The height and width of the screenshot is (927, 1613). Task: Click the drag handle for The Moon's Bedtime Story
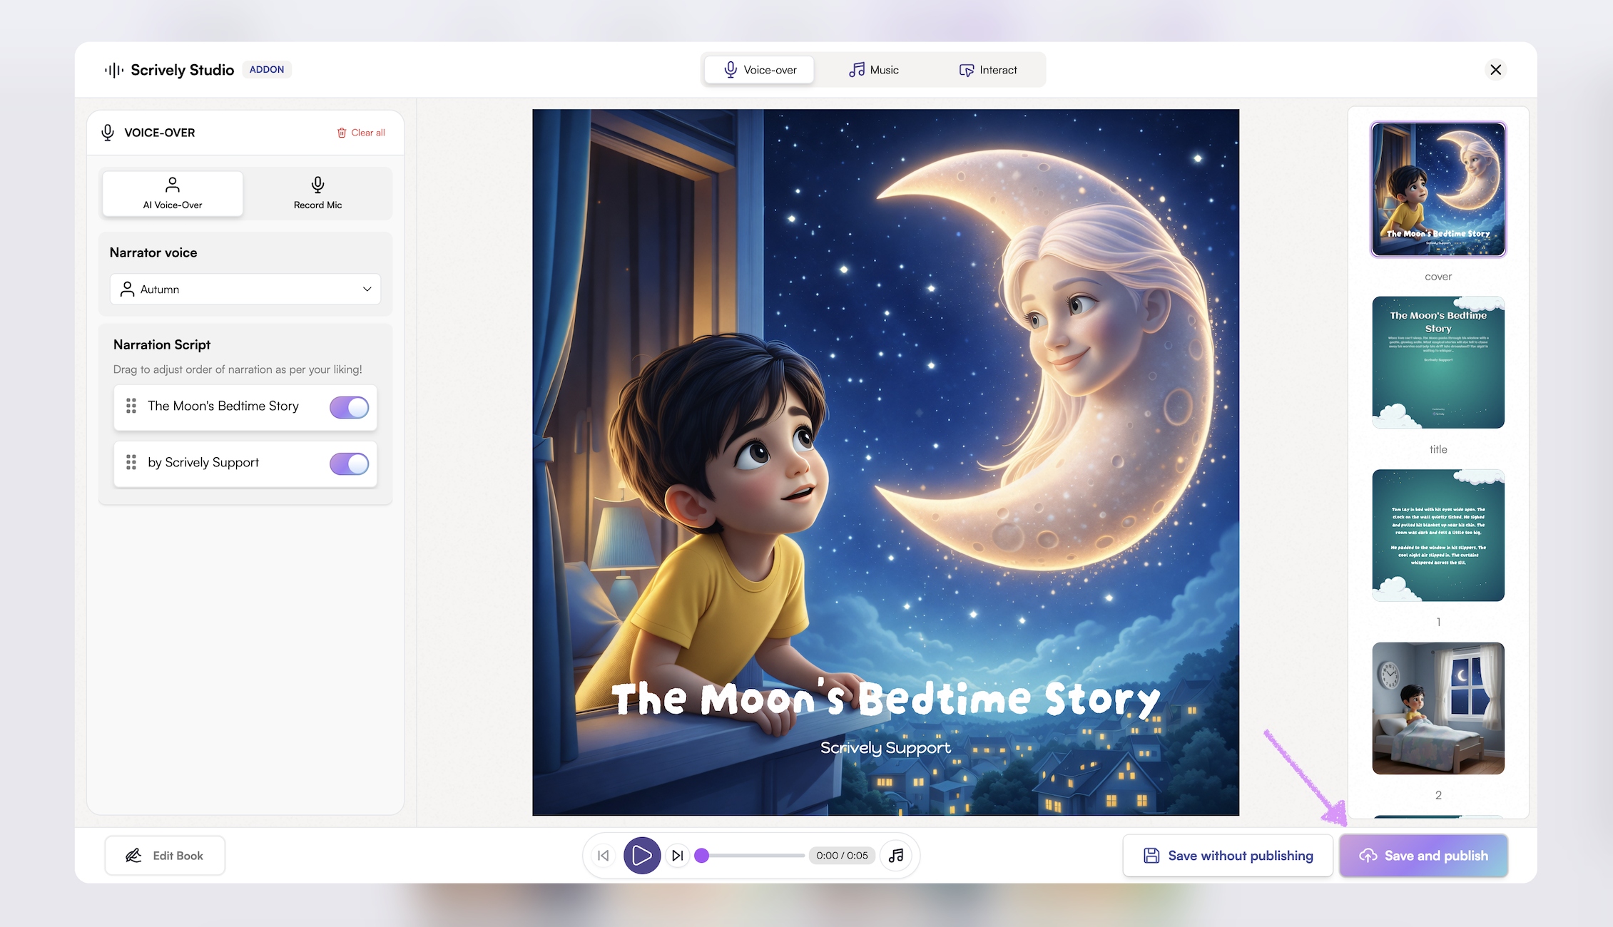tap(131, 406)
